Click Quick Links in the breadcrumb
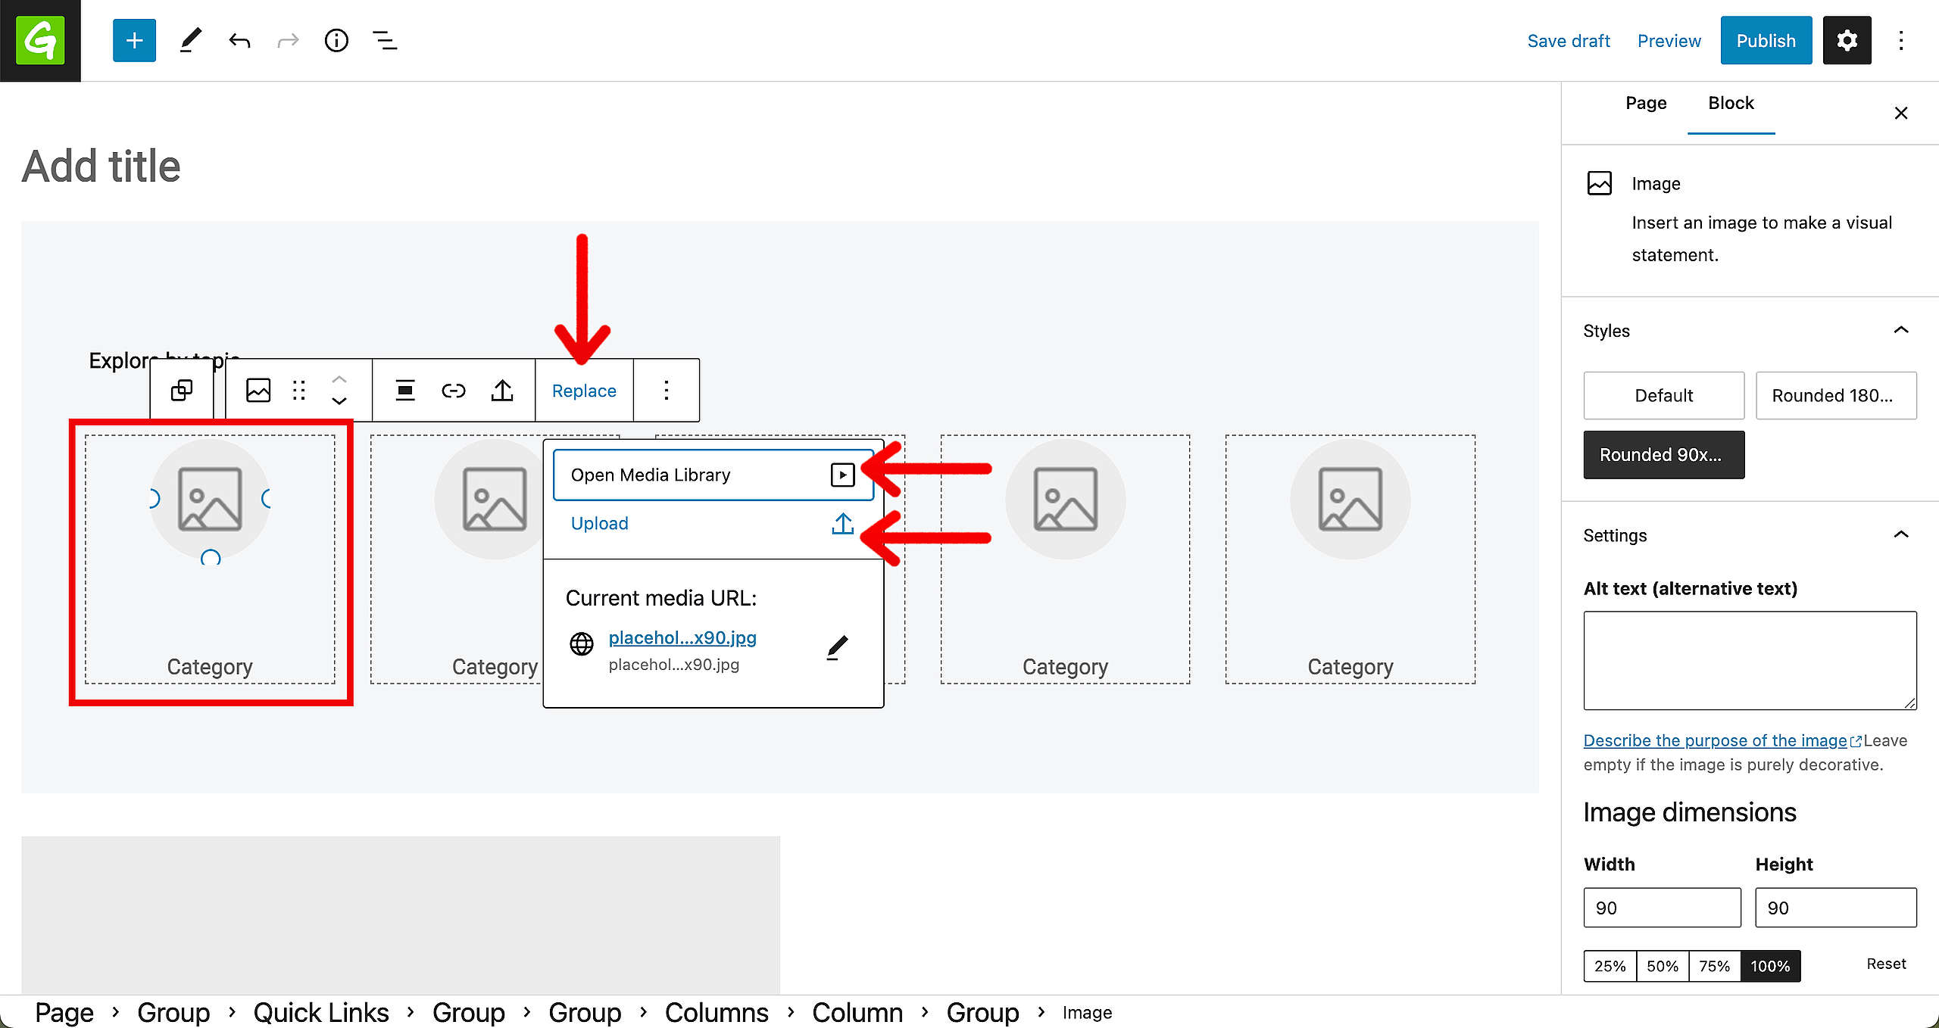The width and height of the screenshot is (1939, 1028). coord(321,1012)
